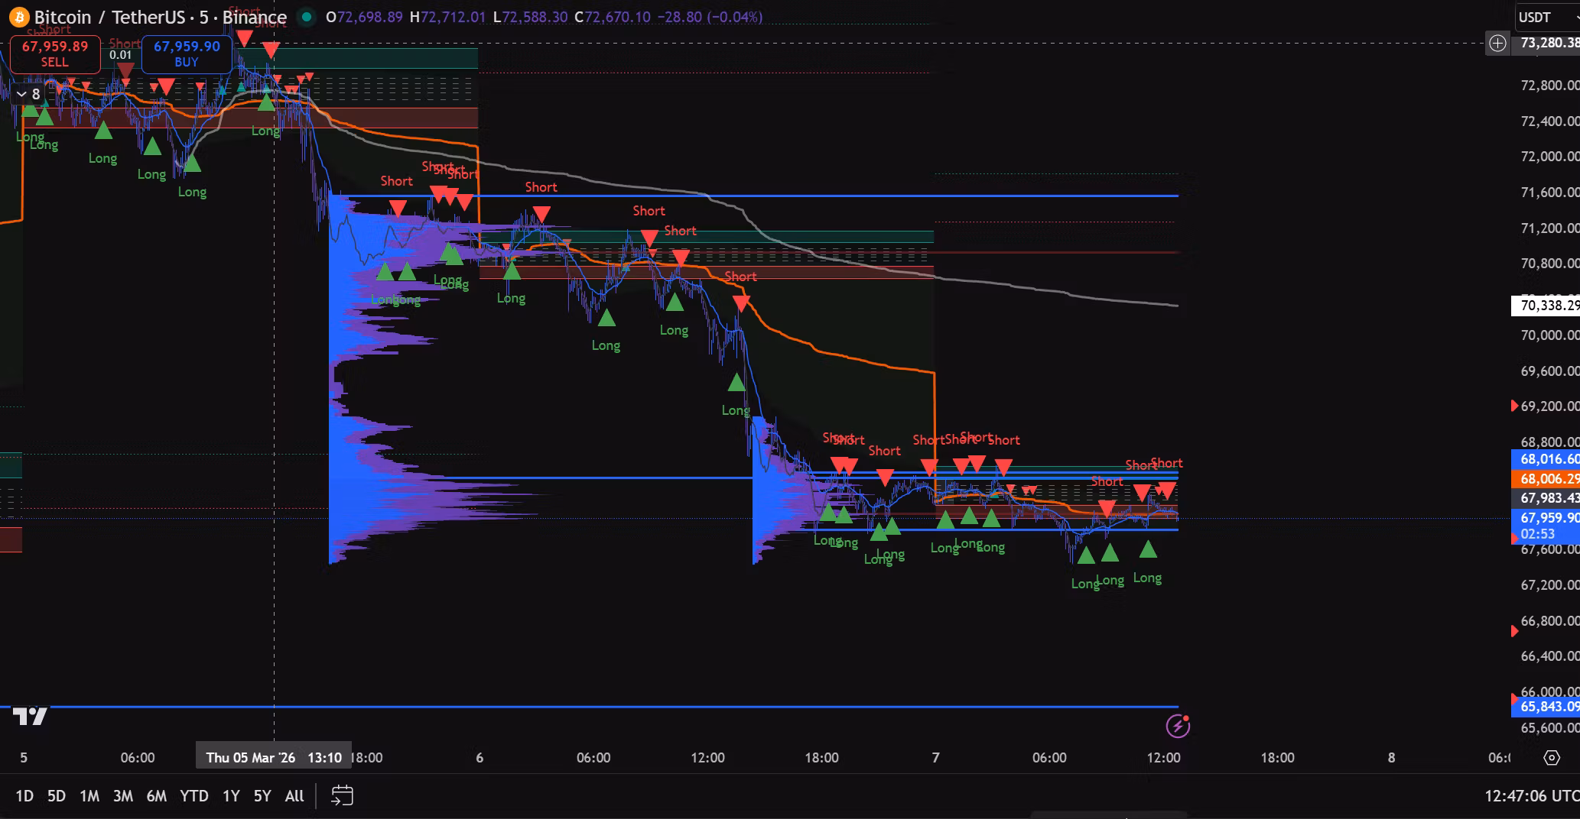Click the red arrow marker beside 69,200.00
Image resolution: width=1580 pixels, height=819 pixels.
(x=1514, y=406)
